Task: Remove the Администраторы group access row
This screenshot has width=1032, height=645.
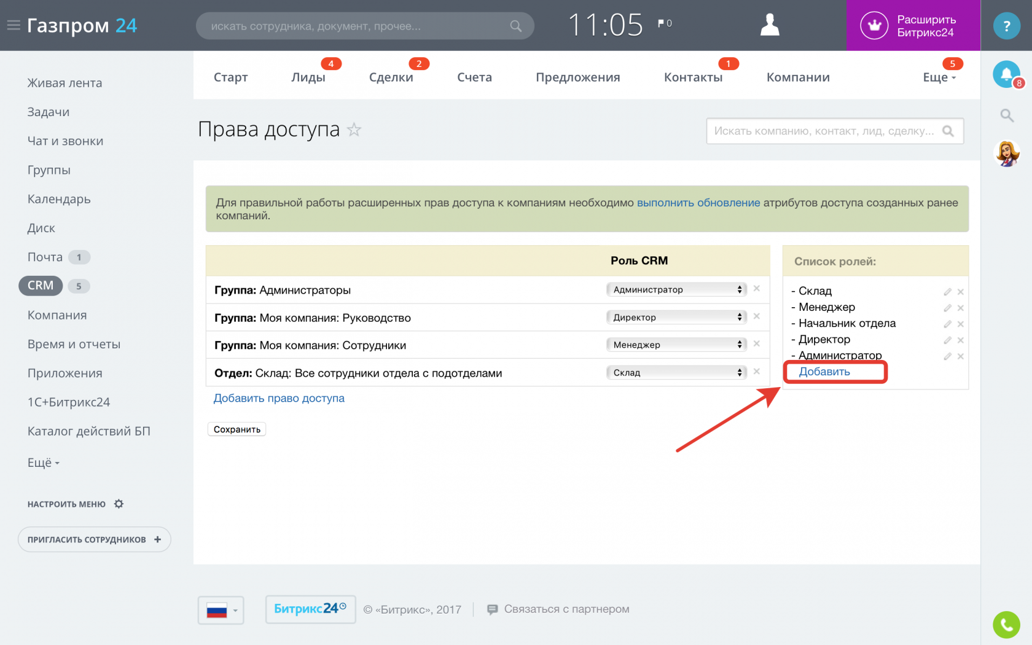Action: tap(757, 288)
